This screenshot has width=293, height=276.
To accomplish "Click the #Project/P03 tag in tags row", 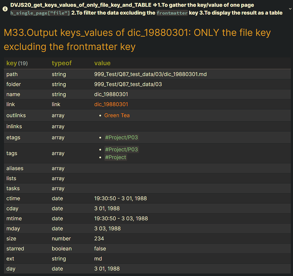I will [x=121, y=149].
